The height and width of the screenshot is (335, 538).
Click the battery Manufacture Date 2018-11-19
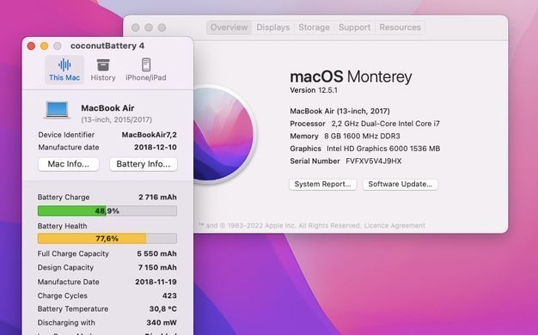(156, 282)
